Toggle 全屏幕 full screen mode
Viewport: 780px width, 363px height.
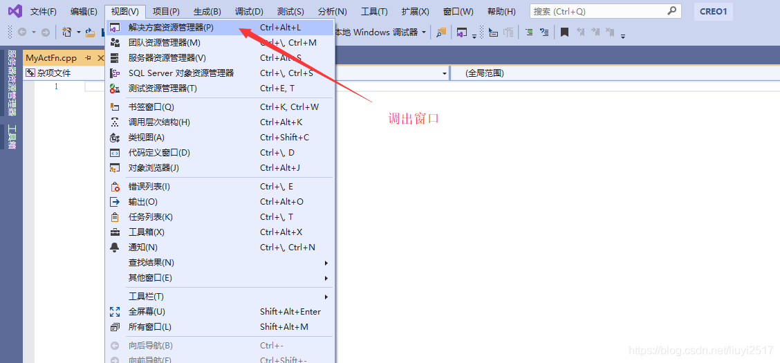tap(147, 312)
